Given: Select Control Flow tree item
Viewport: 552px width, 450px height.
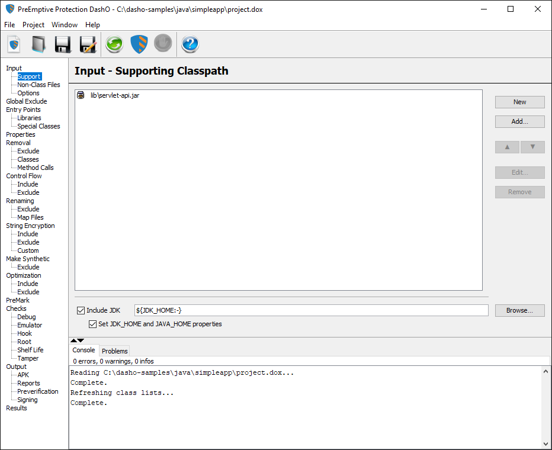Looking at the screenshot, I should pos(24,176).
